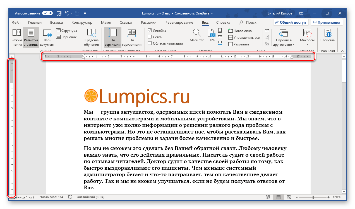Expand the Macros dropdown
This screenshot has width=355, height=209.
(x=307, y=45)
